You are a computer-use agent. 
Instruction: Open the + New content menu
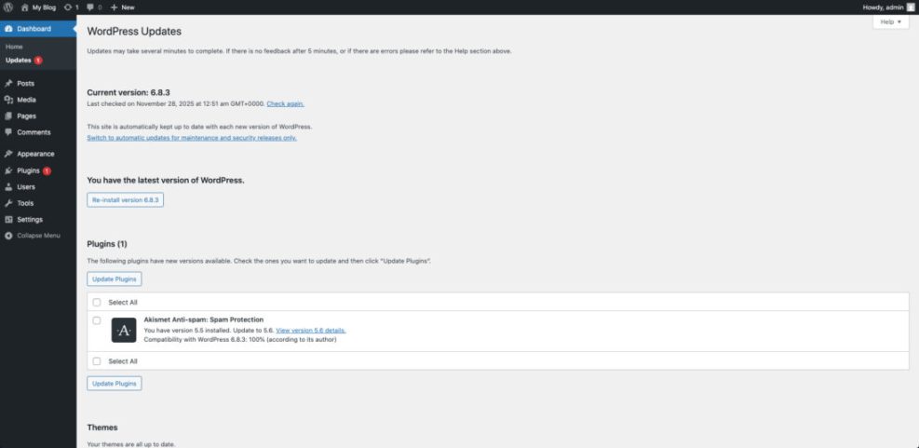pos(122,7)
